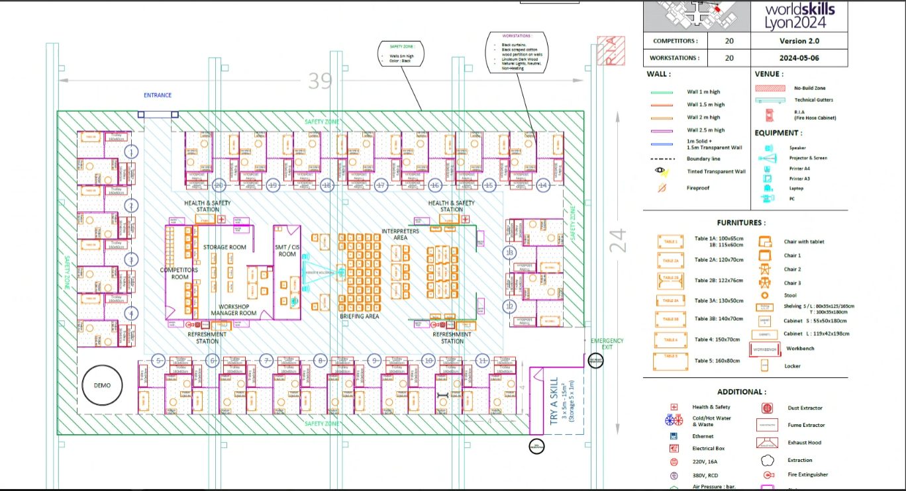Click the STORAGE ROOM label on the plan
The height and width of the screenshot is (491, 906).
pyautogui.click(x=225, y=247)
